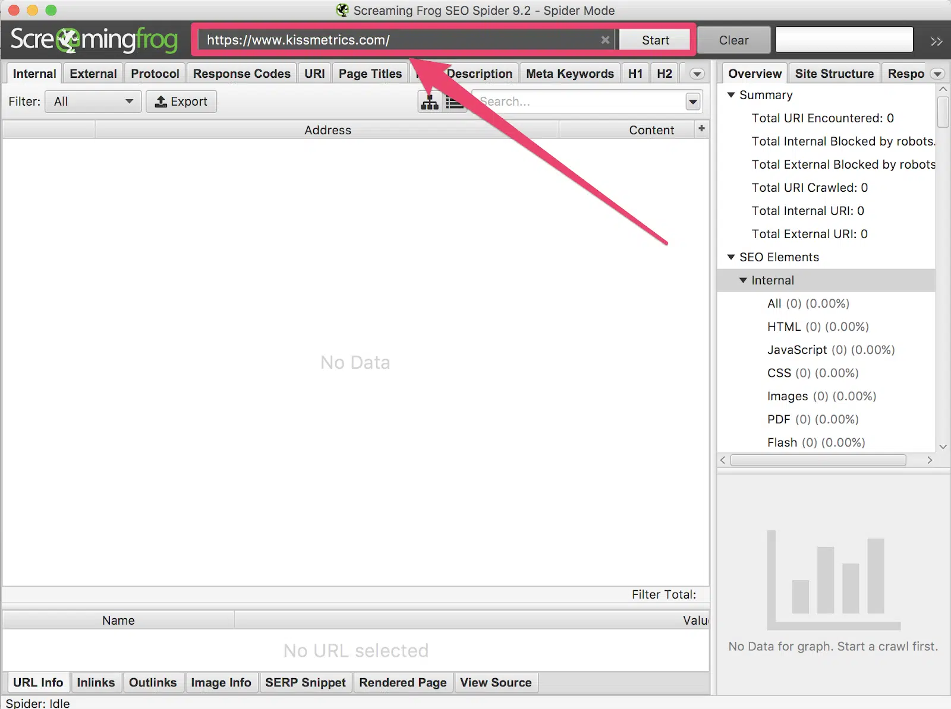Click the Export button

point(181,102)
